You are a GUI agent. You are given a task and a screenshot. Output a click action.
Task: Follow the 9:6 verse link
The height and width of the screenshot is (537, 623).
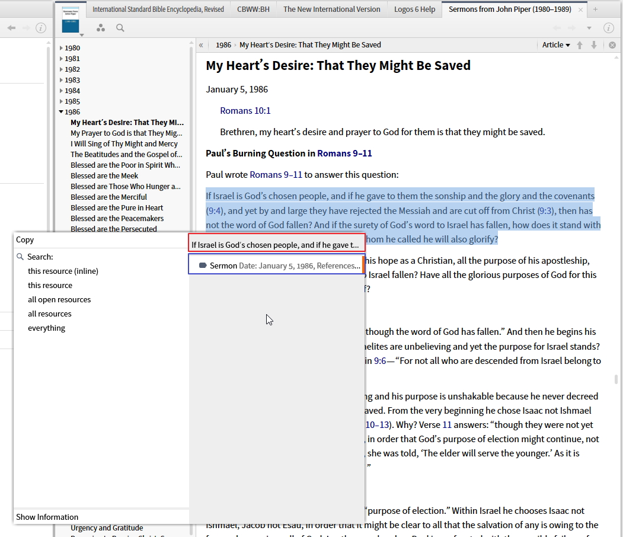[380, 360]
